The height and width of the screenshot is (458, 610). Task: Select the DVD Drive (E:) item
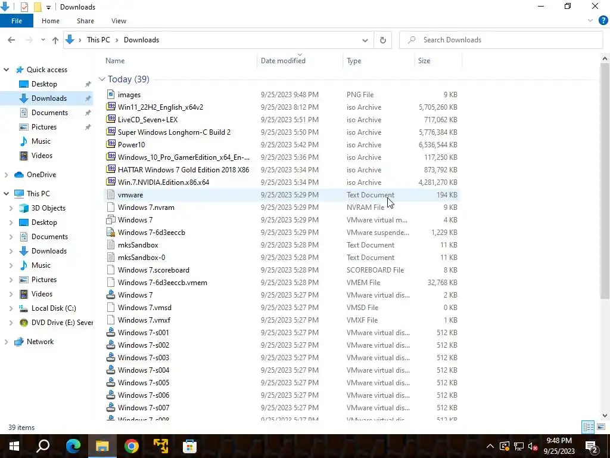pyautogui.click(x=62, y=323)
